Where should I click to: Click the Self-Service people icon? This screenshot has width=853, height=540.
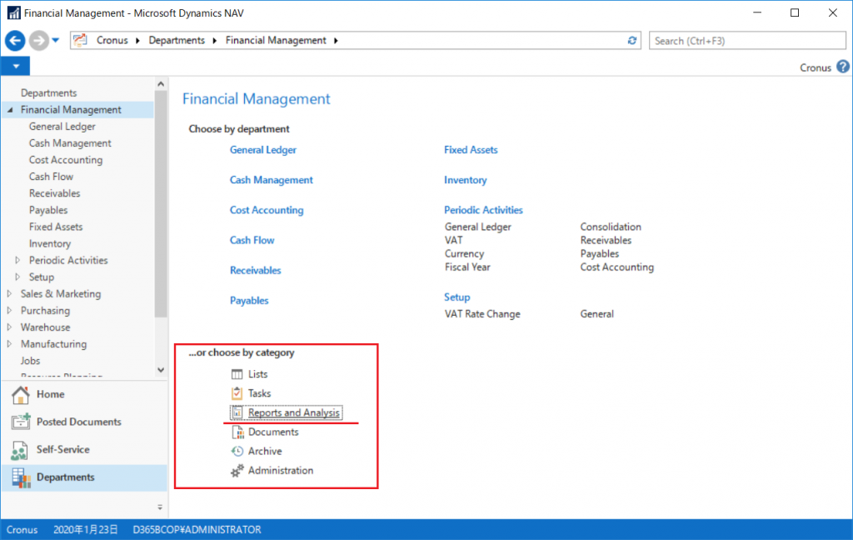click(x=20, y=450)
